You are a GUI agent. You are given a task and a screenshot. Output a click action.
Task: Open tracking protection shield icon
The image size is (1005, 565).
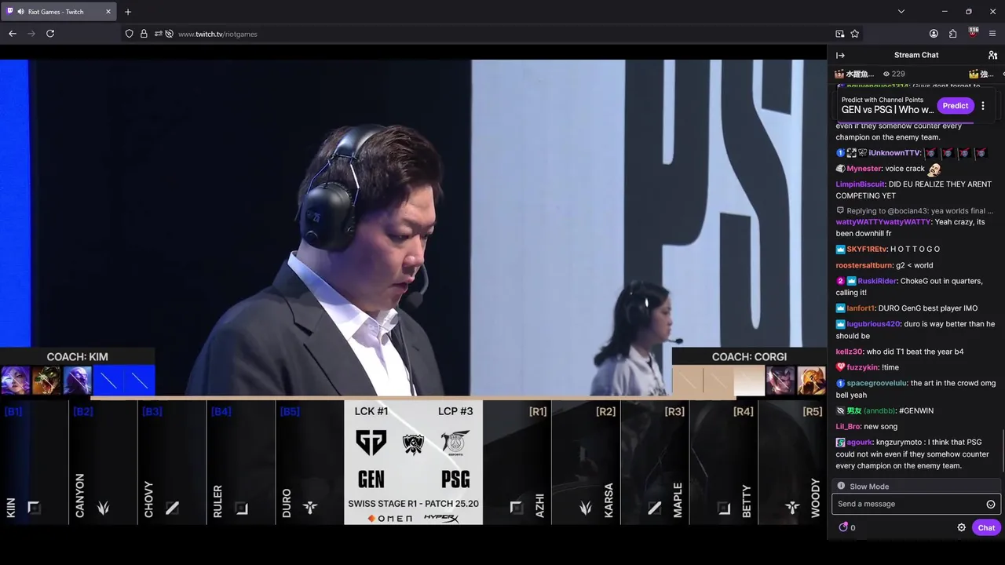point(129,34)
